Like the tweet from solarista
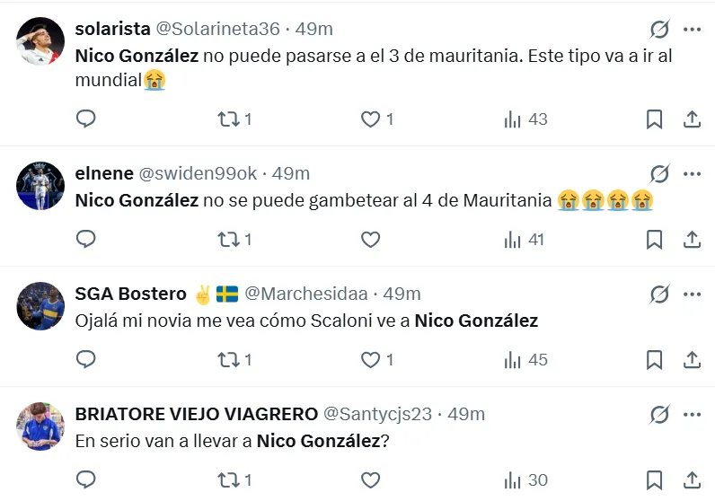This screenshot has width=715, height=501. tap(371, 119)
